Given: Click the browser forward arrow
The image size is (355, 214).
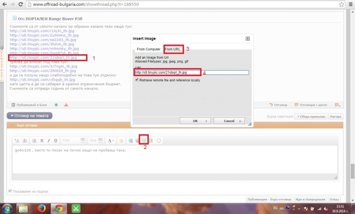Looking at the screenshot, I should click(12, 4).
